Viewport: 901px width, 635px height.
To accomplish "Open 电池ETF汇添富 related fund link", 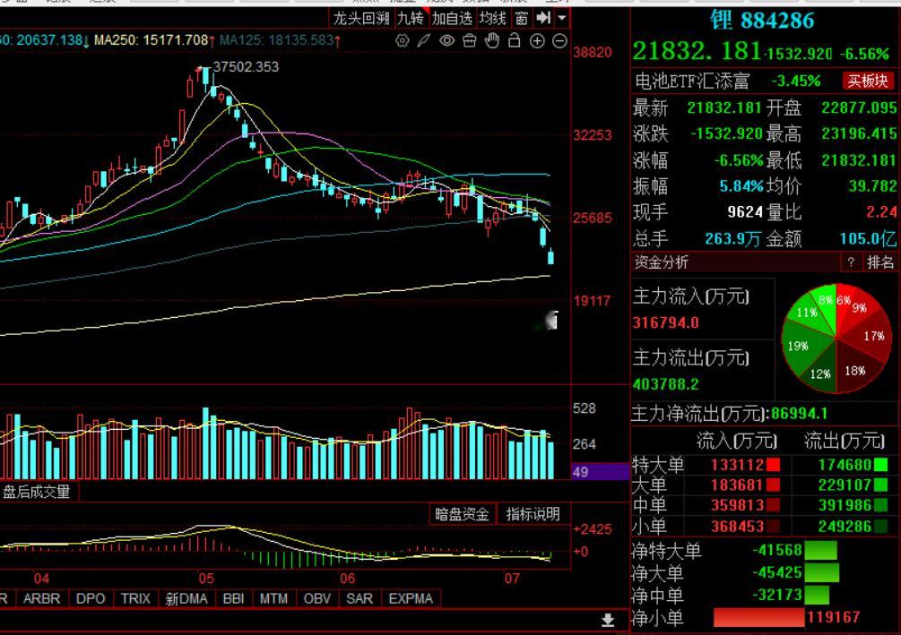I will coord(692,81).
